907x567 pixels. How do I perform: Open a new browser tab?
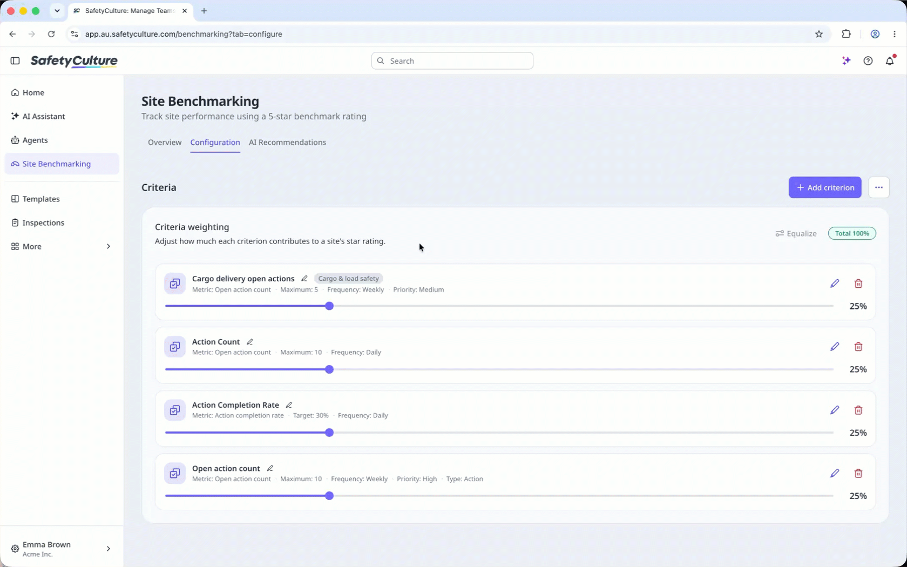pyautogui.click(x=204, y=11)
